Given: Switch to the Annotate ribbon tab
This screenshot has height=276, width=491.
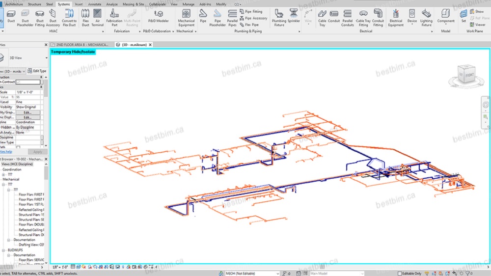Looking at the screenshot, I should (94, 4).
